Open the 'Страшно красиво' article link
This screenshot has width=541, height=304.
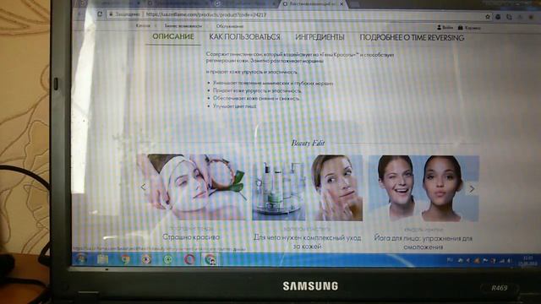point(191,237)
